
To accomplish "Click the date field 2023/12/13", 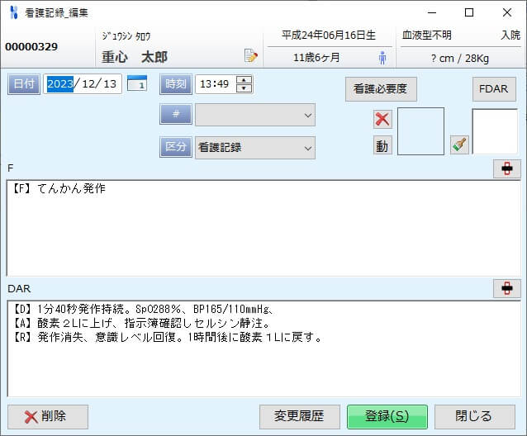I will pyautogui.click(x=83, y=84).
